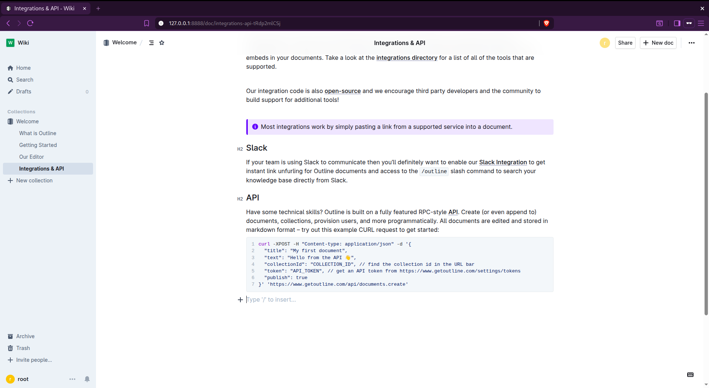
Task: Open Brave Shields icon
Action: [x=547, y=23]
